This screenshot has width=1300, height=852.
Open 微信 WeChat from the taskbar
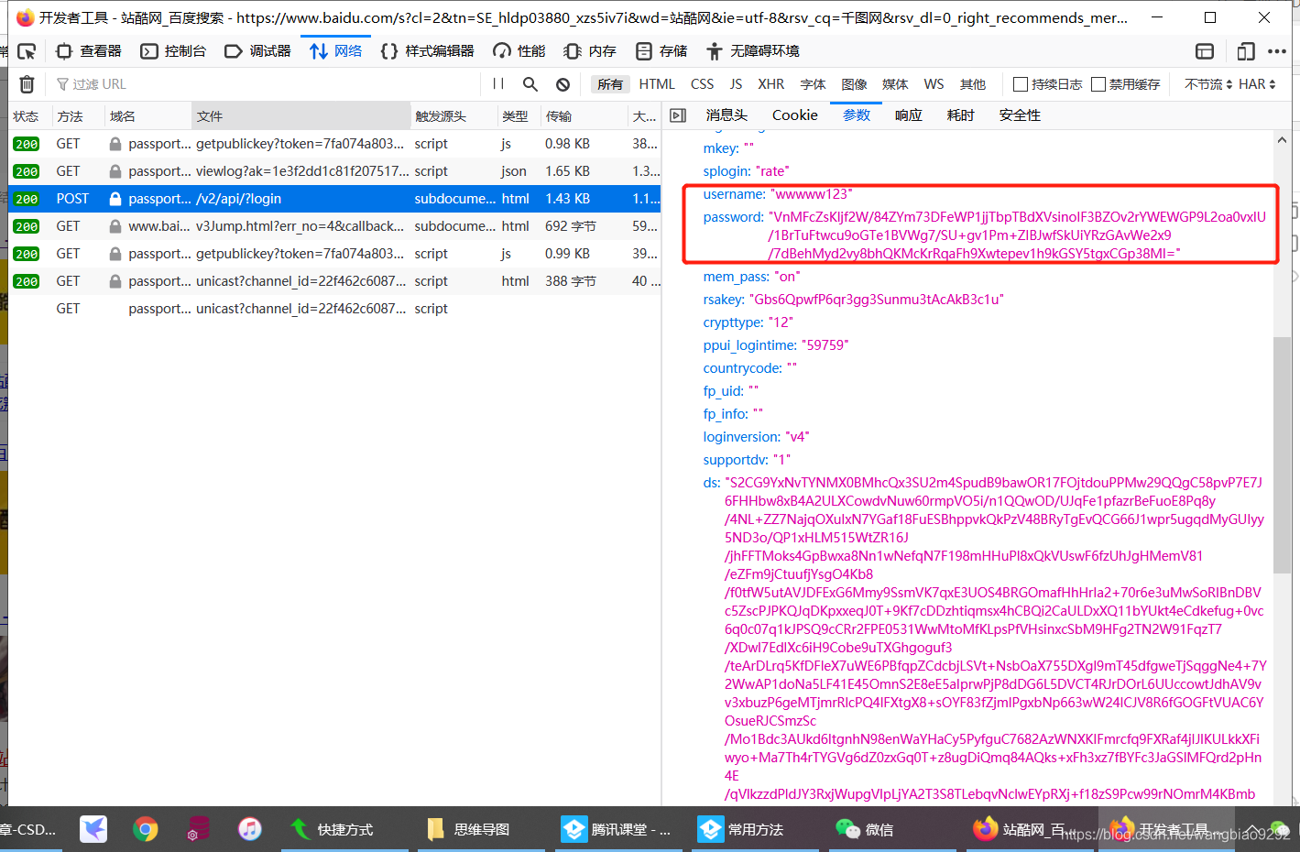click(x=865, y=829)
